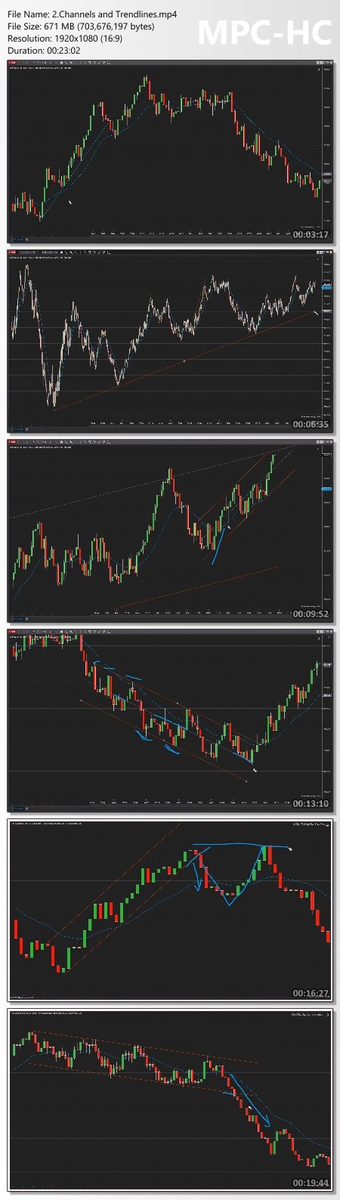Open the thumbnail timestamped 00:09:52

(170, 530)
